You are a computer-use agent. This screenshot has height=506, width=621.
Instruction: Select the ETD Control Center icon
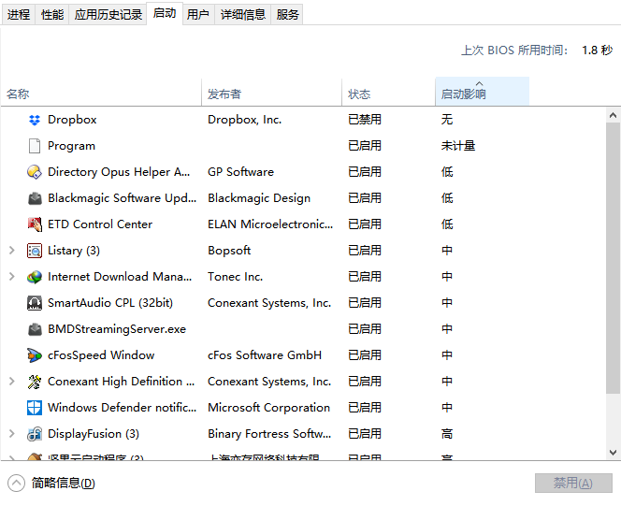pos(35,224)
